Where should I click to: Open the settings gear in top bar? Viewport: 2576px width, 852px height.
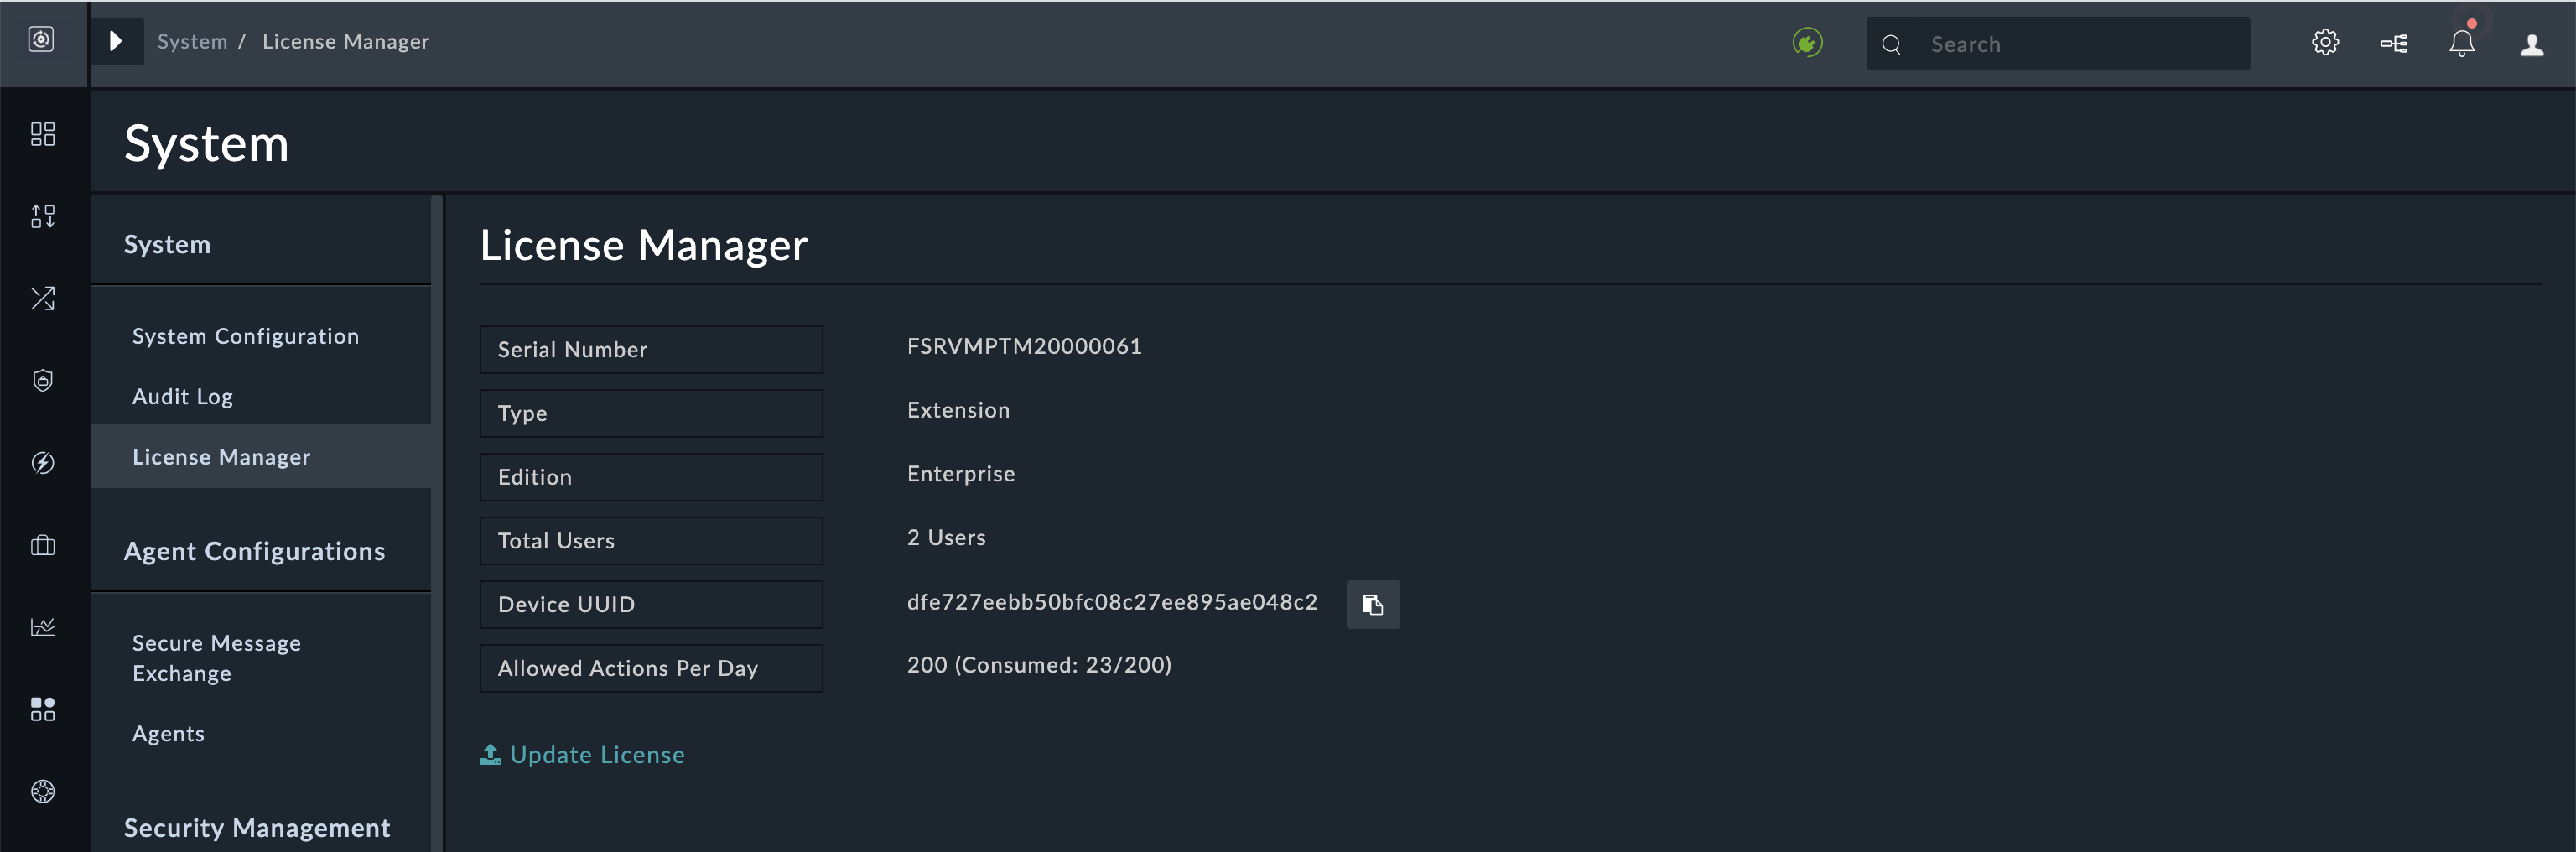click(x=2325, y=42)
